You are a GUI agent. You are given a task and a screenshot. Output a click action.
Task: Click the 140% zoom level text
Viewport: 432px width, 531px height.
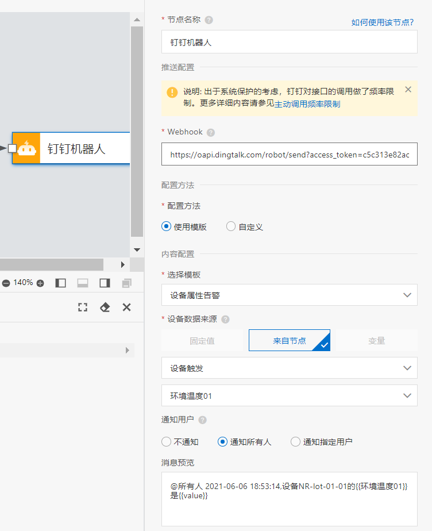pyautogui.click(x=23, y=283)
